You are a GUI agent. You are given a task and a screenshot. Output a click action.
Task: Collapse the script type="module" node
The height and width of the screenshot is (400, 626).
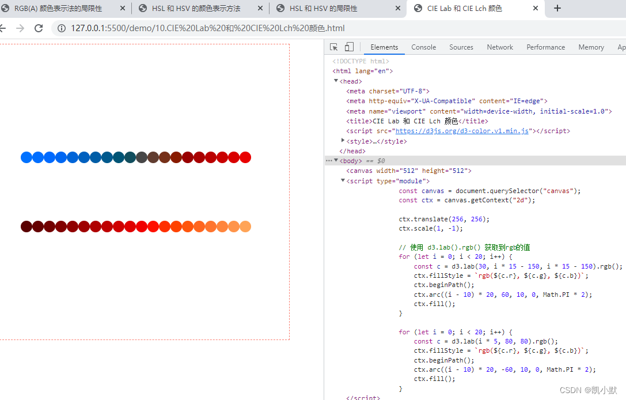pos(343,180)
